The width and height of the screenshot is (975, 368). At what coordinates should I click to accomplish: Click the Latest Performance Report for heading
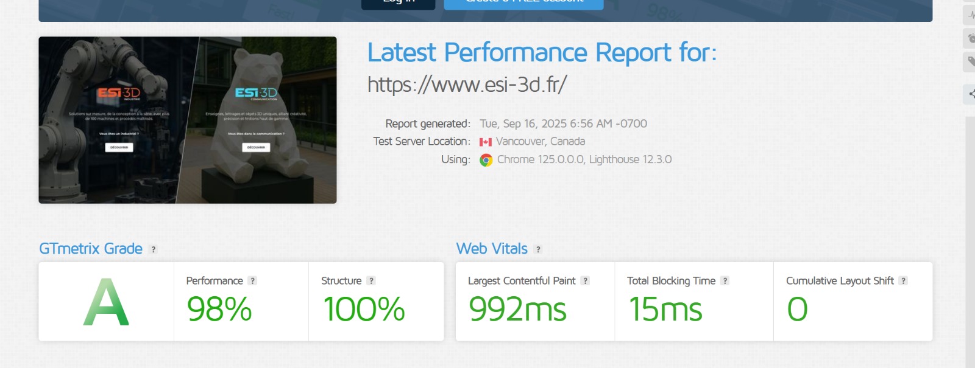[x=542, y=52]
